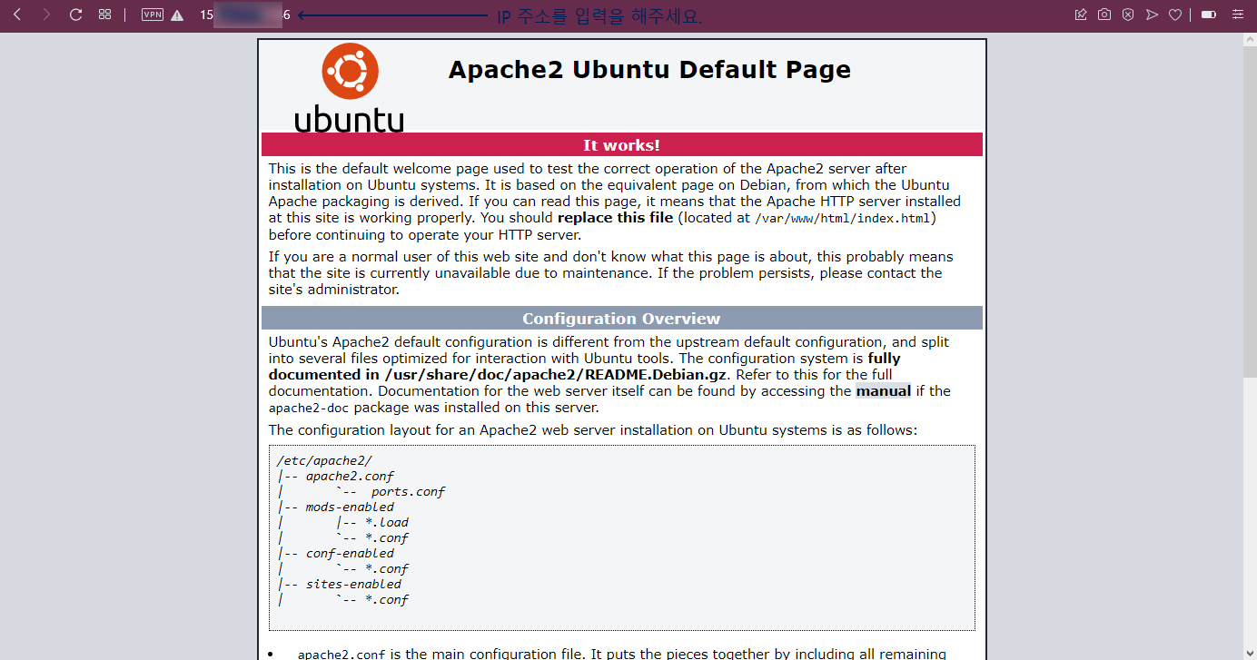Go back to the previous page
1257x660 pixels.
pyautogui.click(x=16, y=15)
